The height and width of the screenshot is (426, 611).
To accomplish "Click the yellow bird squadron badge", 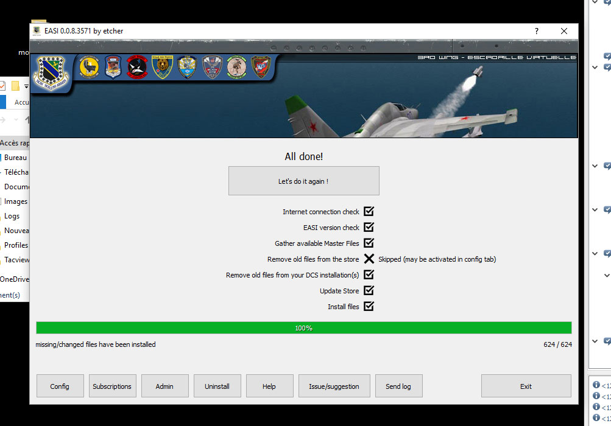I will (89, 67).
